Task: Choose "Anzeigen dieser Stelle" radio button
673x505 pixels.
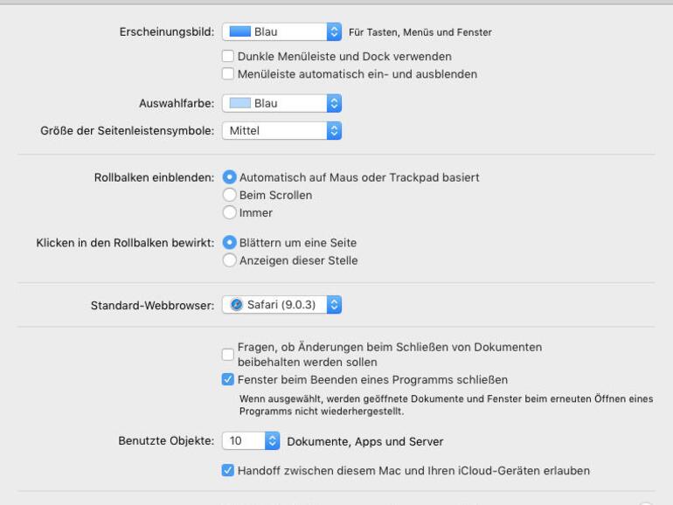Action: [230, 259]
